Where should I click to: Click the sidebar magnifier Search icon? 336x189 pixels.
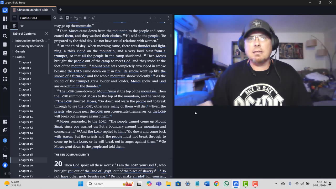tap(5, 36)
